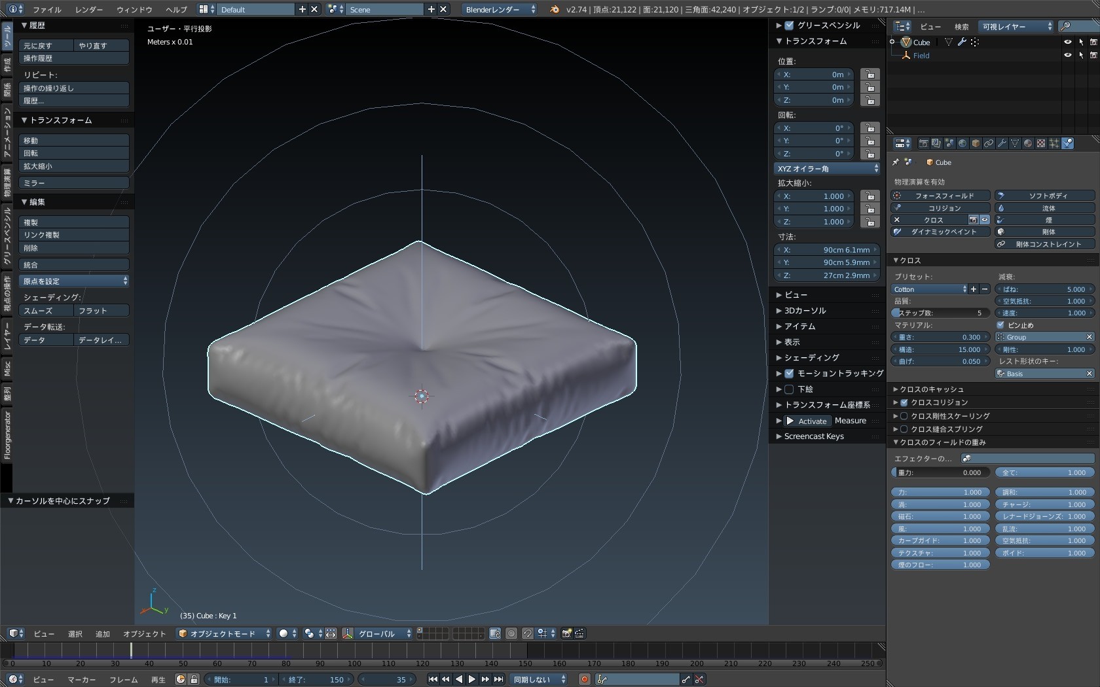Toggle the ピン止め checkbox
This screenshot has height=687, width=1100.
[1000, 325]
